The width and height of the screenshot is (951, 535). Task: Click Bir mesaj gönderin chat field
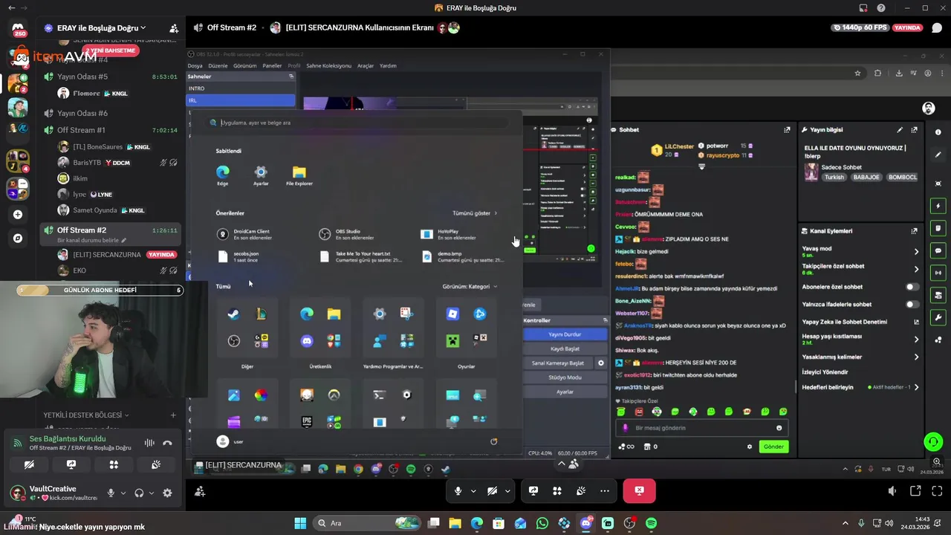coord(701,428)
